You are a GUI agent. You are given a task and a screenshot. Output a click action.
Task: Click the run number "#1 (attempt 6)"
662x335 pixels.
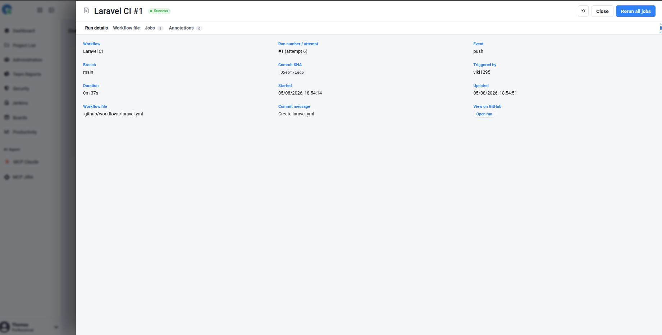(x=293, y=51)
